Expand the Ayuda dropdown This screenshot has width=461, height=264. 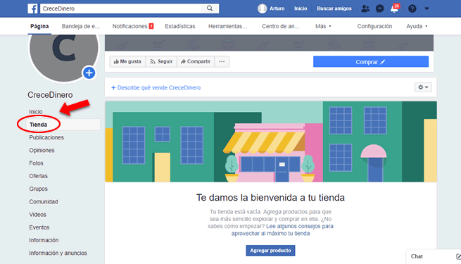click(x=417, y=26)
